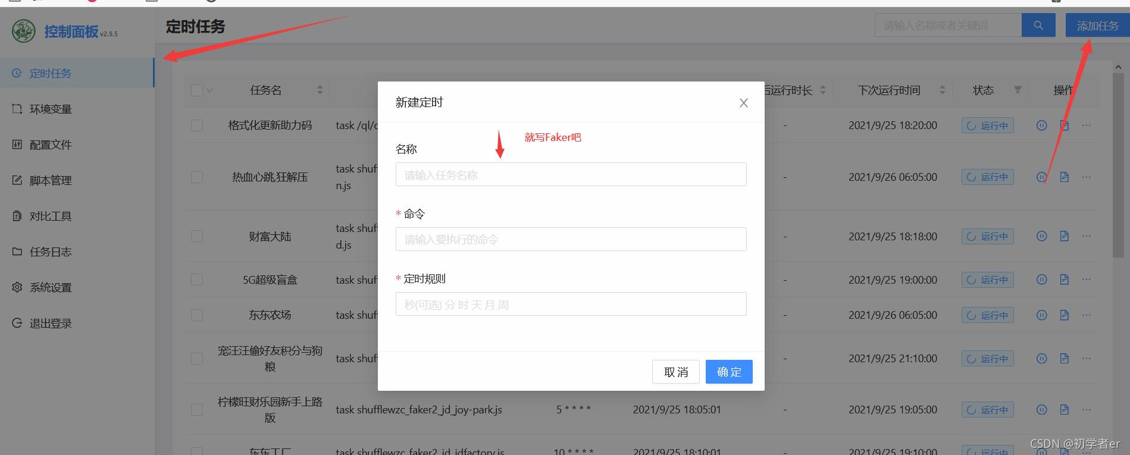Open log icon for 格式化更新助力码 row
Image resolution: width=1130 pixels, height=455 pixels.
point(1064,125)
